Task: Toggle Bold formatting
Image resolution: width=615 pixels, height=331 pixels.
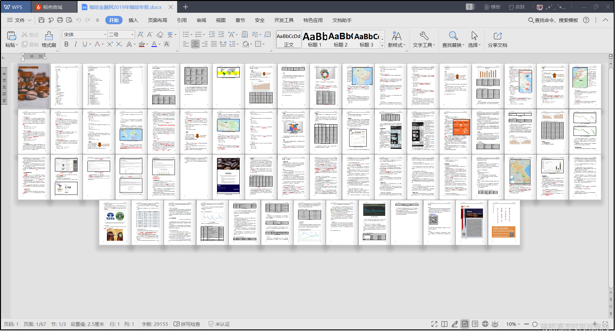Action: [x=66, y=44]
